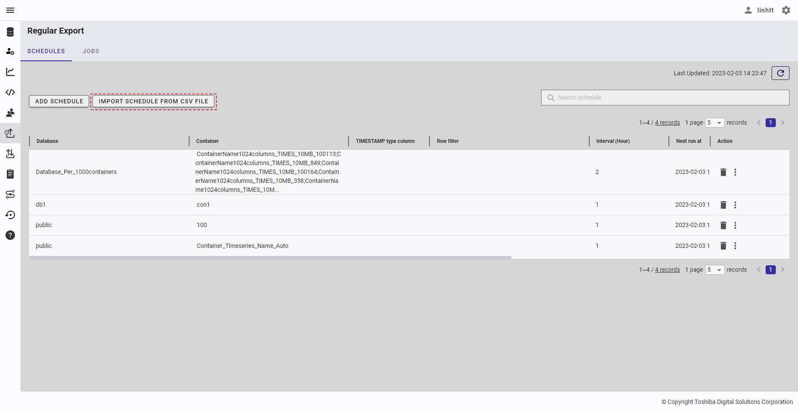Image resolution: width=798 pixels, height=412 pixels.
Task: Open the user settings sidebar icon
Action: (10, 51)
